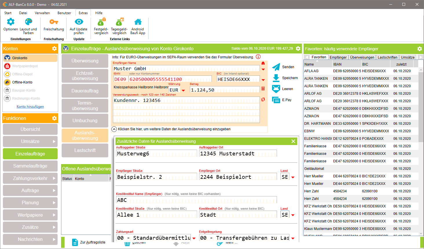Check for updates with Auf Update prüfen
The height and width of the screenshot is (249, 424).
click(78, 22)
